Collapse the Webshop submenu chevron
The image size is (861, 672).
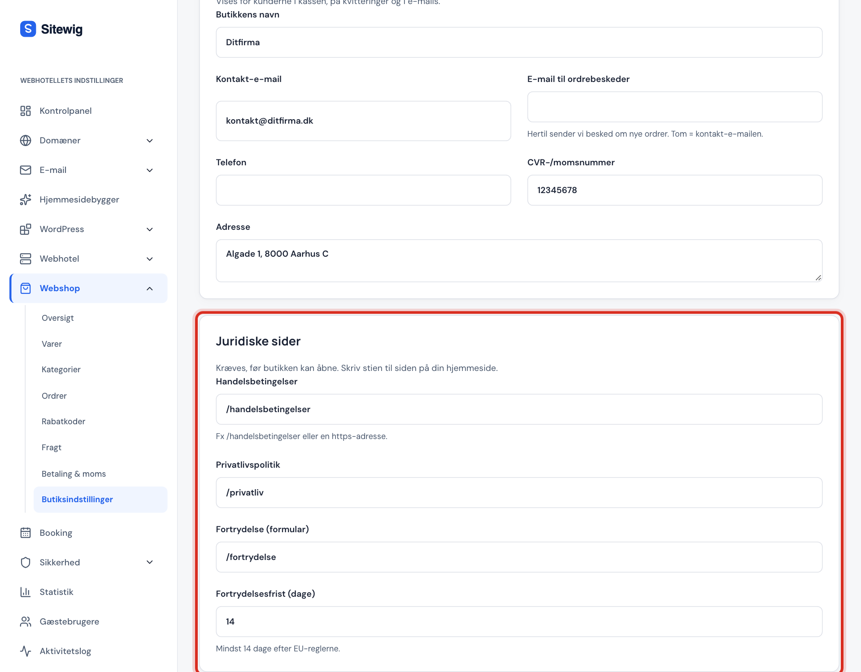[150, 289]
